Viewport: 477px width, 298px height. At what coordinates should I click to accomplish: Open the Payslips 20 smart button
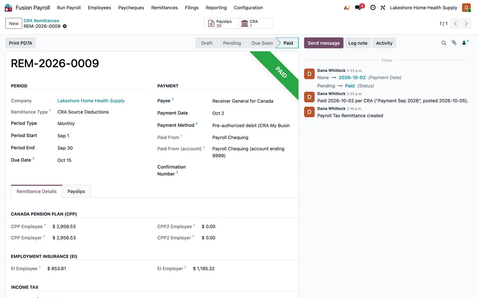pyautogui.click(x=221, y=24)
